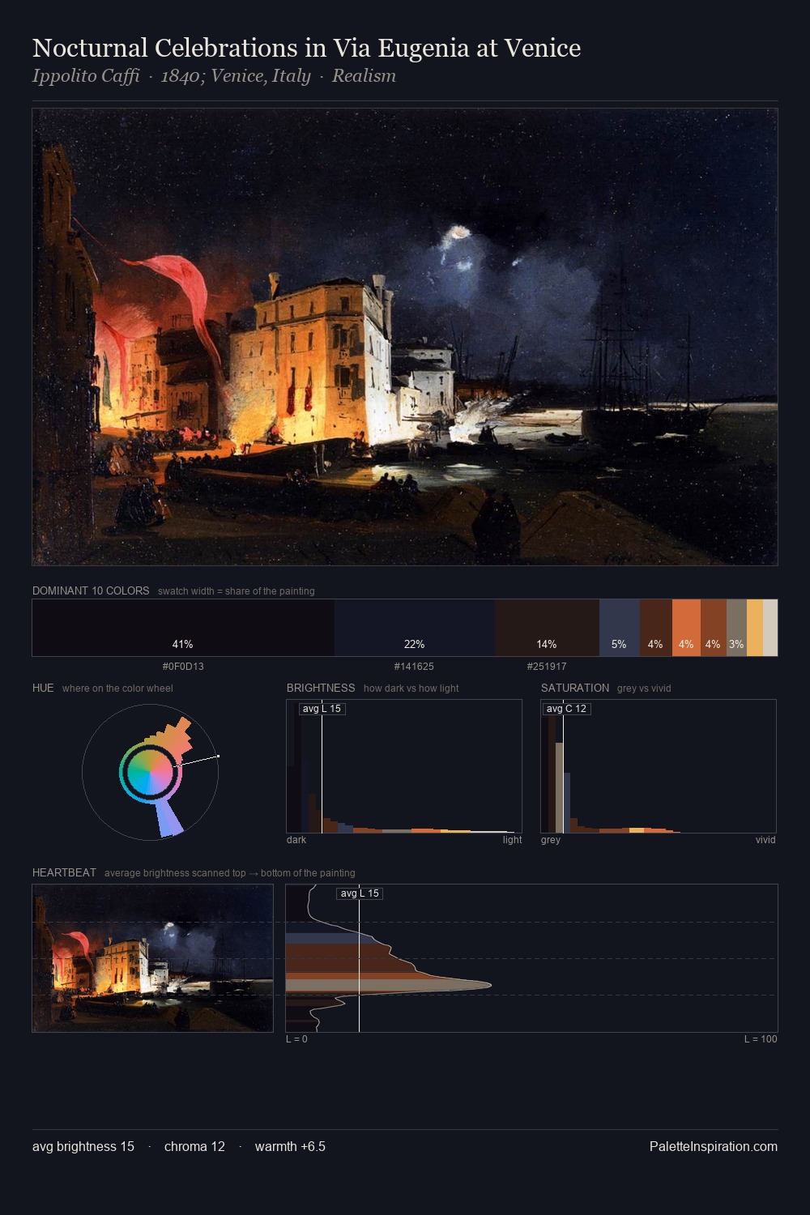Click the blue wedge on hue wheel
Viewport: 810px width, 1215px height.
coord(169,816)
